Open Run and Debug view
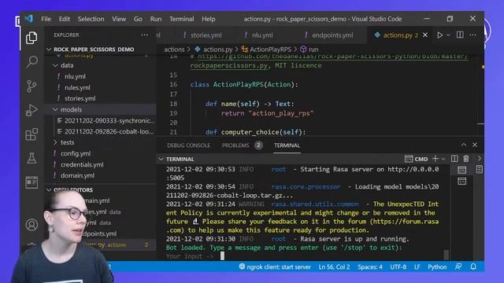The width and height of the screenshot is (504, 283). (31, 110)
